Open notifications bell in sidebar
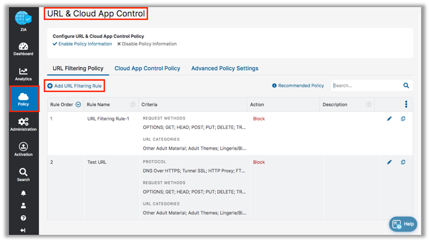Screen dimensions: 430x242 (x=23, y=193)
